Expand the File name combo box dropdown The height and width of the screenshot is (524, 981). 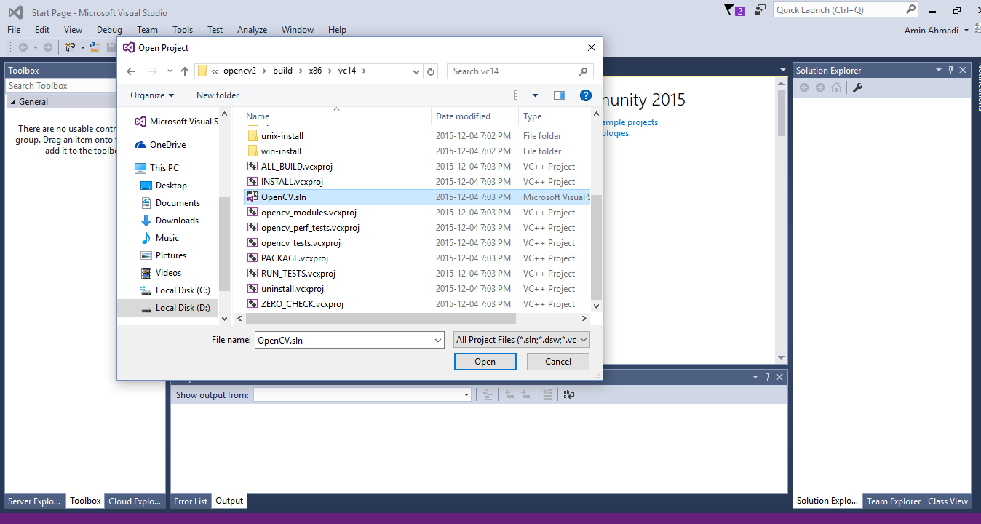[x=437, y=340]
